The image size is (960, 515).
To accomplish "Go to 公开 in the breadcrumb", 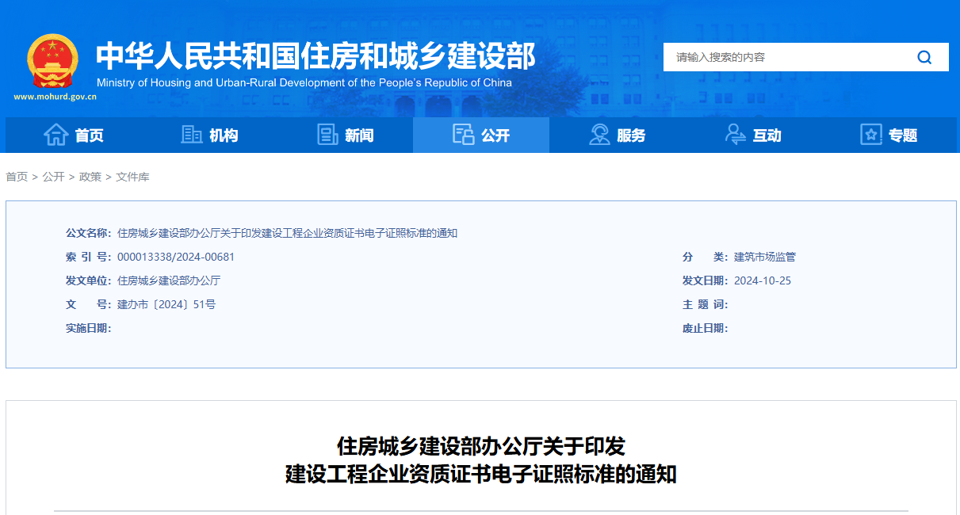I will click(53, 177).
